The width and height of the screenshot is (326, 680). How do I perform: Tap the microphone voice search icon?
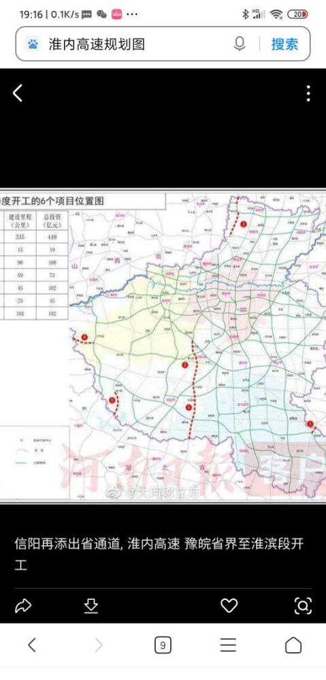click(240, 44)
